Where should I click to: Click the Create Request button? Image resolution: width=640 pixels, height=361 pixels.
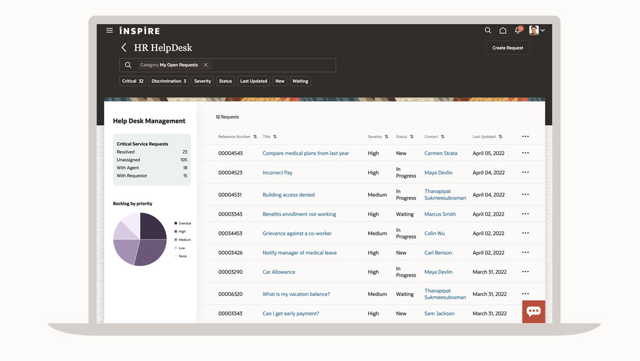coord(507,48)
